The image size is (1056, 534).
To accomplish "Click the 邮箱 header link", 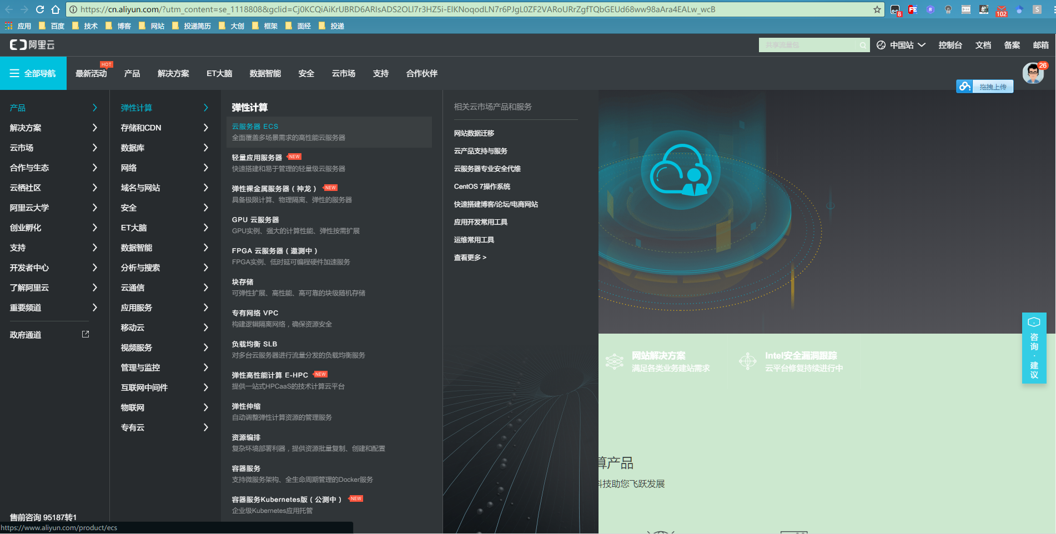I will tap(1040, 45).
